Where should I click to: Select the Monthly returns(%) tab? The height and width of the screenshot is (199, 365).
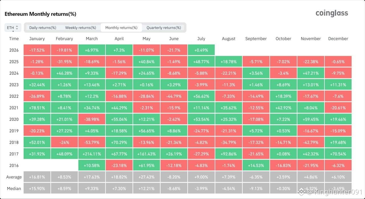tap(121, 28)
